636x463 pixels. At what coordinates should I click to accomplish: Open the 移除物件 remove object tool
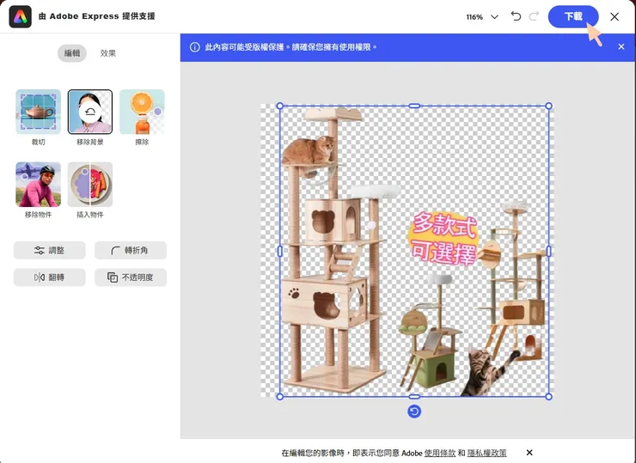[38, 184]
